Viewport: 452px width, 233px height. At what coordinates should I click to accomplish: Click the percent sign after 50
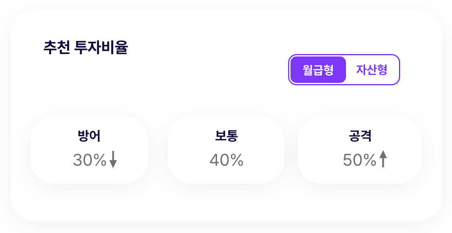pos(370,161)
